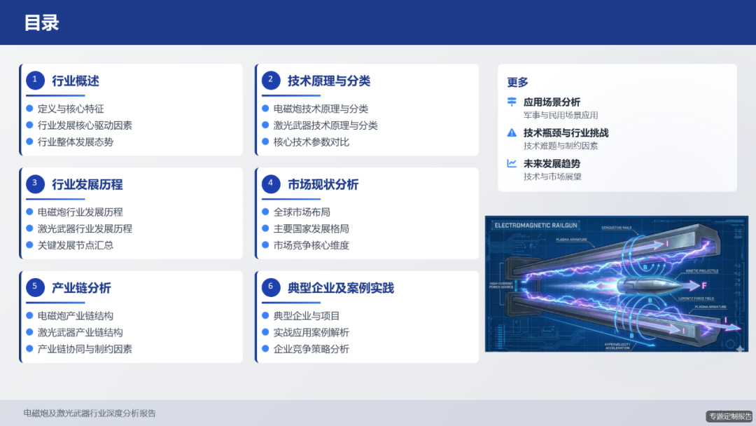Screen dimensions: 756x426
Task: Expand the 更多 panel
Action: tap(617, 128)
